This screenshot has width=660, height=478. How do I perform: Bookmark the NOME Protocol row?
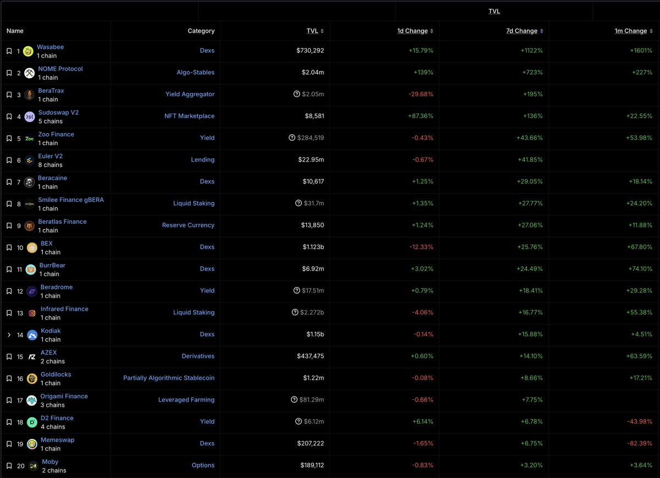(x=9, y=73)
